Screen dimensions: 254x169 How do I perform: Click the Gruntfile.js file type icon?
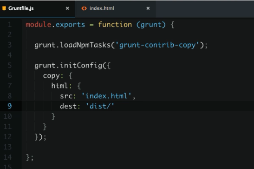[4, 8]
